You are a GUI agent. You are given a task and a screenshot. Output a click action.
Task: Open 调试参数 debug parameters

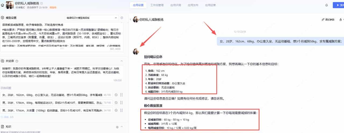click(x=328, y=20)
